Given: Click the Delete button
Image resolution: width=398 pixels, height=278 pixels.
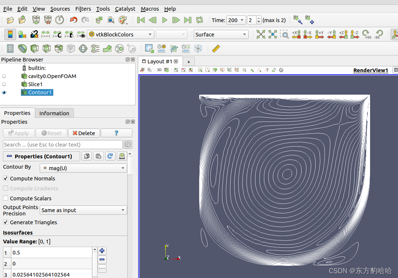Looking at the screenshot, I should (x=84, y=133).
